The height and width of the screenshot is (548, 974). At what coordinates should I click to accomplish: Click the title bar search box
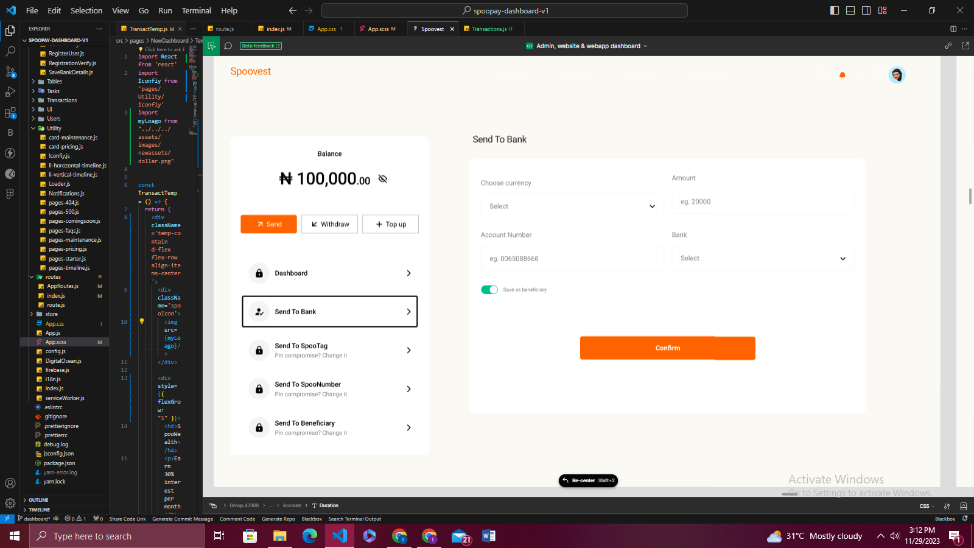point(505,10)
